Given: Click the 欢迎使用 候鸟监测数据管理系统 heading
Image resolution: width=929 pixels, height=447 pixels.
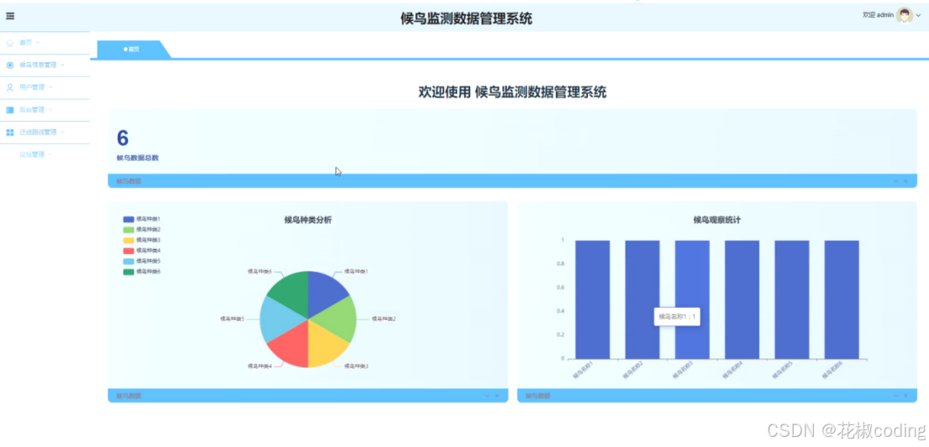Looking at the screenshot, I should 512,92.
